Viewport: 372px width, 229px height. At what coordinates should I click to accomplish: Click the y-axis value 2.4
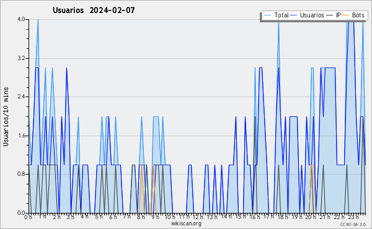pyautogui.click(x=21, y=97)
